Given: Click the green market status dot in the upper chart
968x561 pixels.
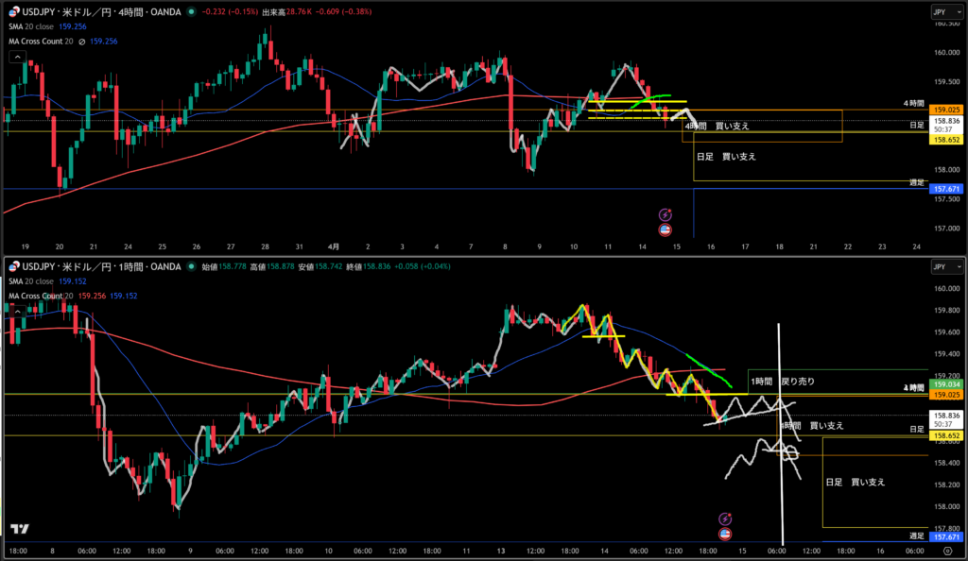Looking at the screenshot, I should [193, 12].
